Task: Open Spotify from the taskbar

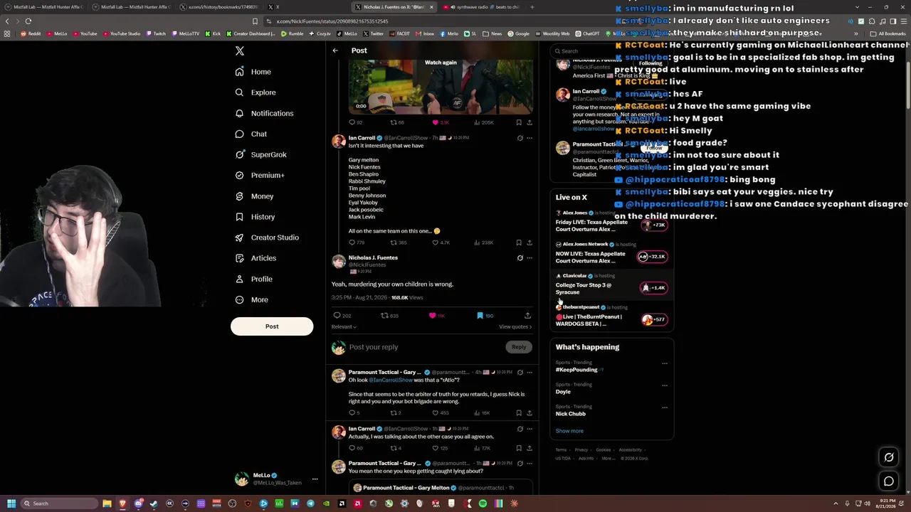Action: pyautogui.click(x=483, y=503)
